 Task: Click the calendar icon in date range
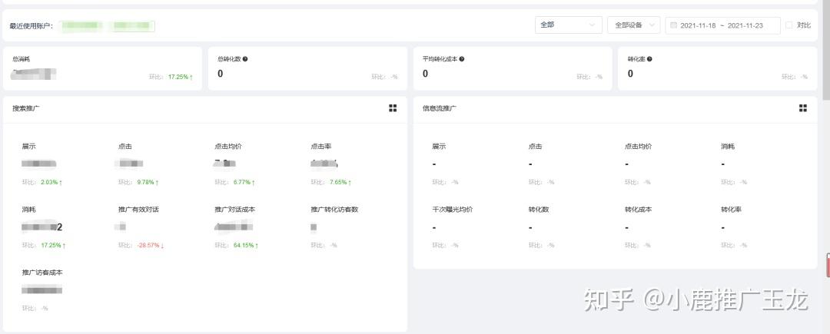point(674,25)
